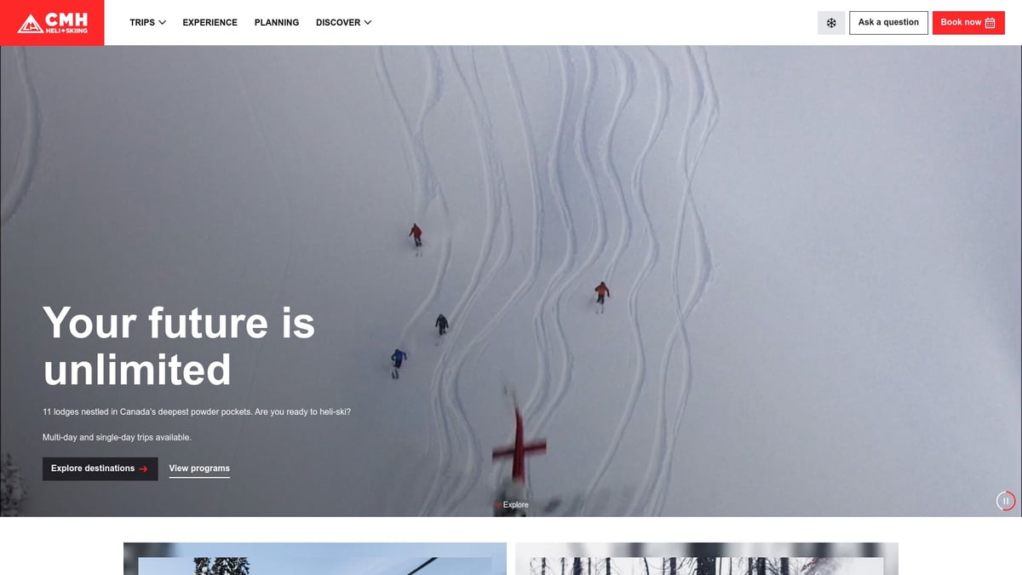
Task: Open the right snowy trees card thumbnail
Action: coord(706,559)
